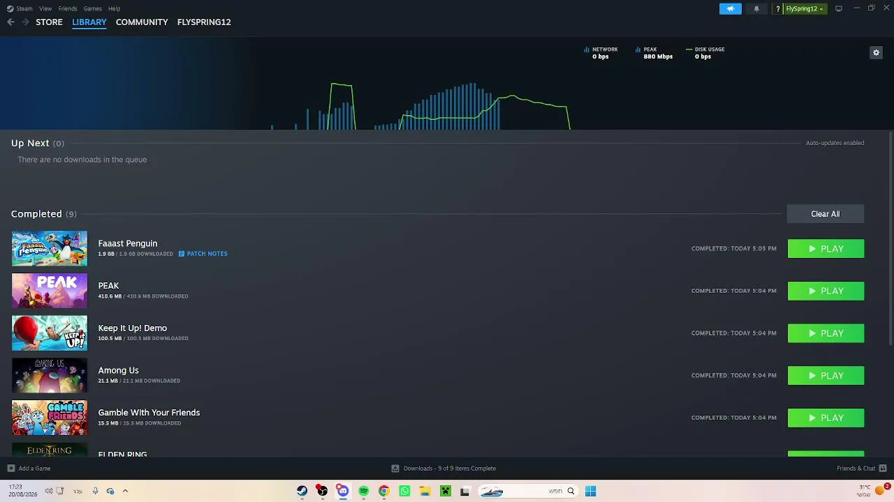Play Among Us
Viewport: 894px width, 502px height.
(826, 376)
